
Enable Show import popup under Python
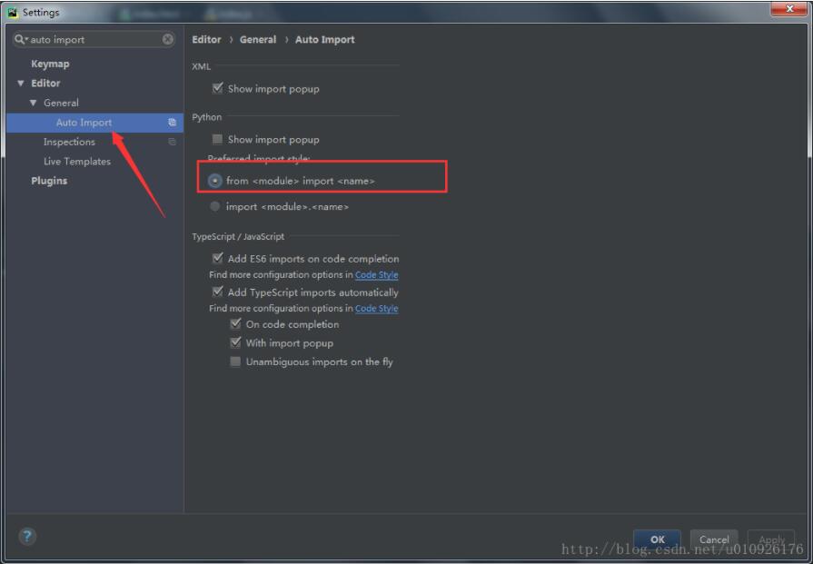click(x=218, y=139)
